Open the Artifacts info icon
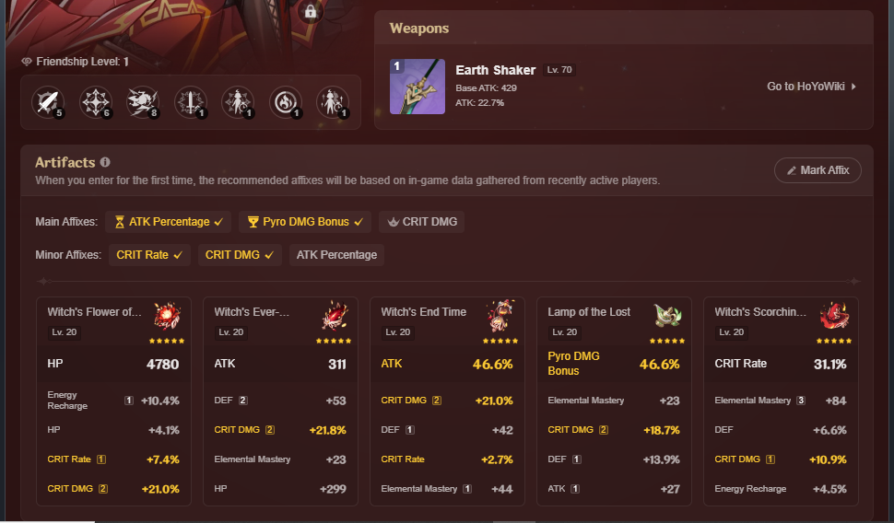This screenshot has width=894, height=523. (105, 162)
